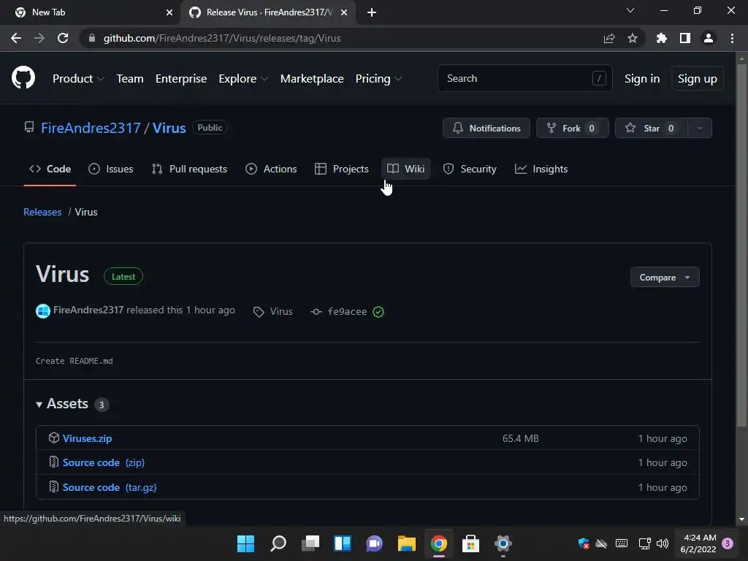Image resolution: width=748 pixels, height=561 pixels.
Task: Click the browser address bar URL
Action: tap(222, 38)
